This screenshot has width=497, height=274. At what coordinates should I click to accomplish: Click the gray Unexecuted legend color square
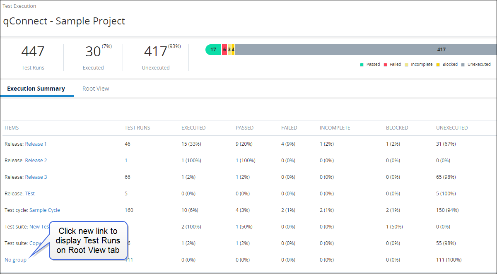pos(463,65)
